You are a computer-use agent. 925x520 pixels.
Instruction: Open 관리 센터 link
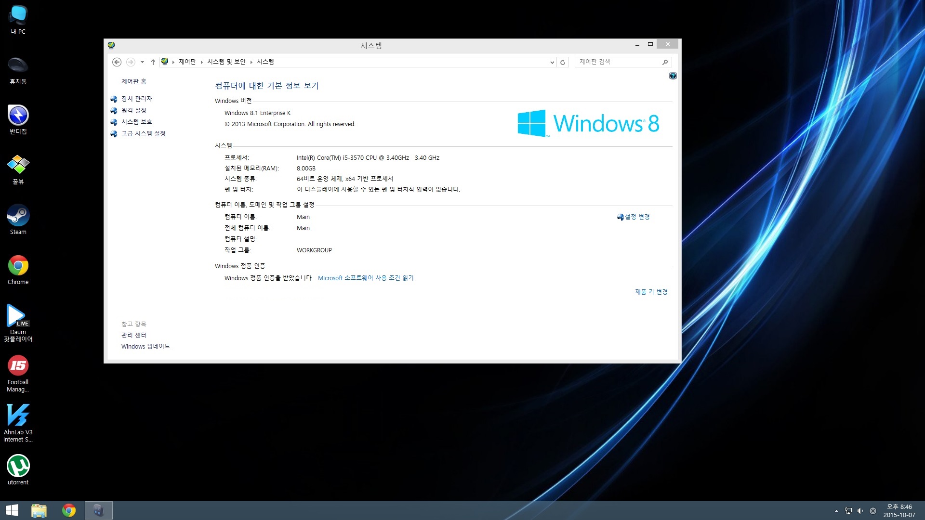click(x=134, y=335)
